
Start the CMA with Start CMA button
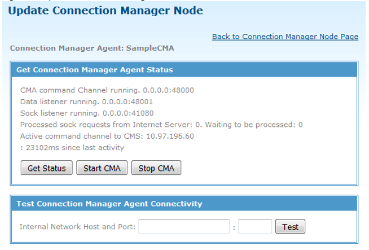click(x=102, y=168)
